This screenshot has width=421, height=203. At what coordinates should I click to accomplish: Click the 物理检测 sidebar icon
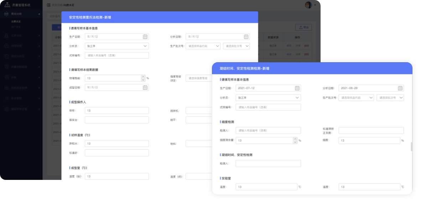6,46
